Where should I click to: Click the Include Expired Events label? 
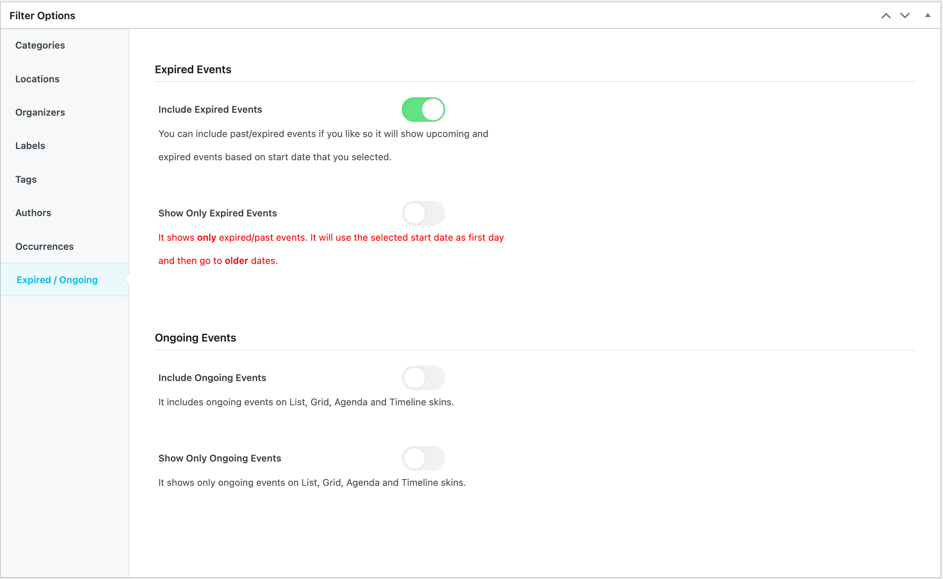210,109
